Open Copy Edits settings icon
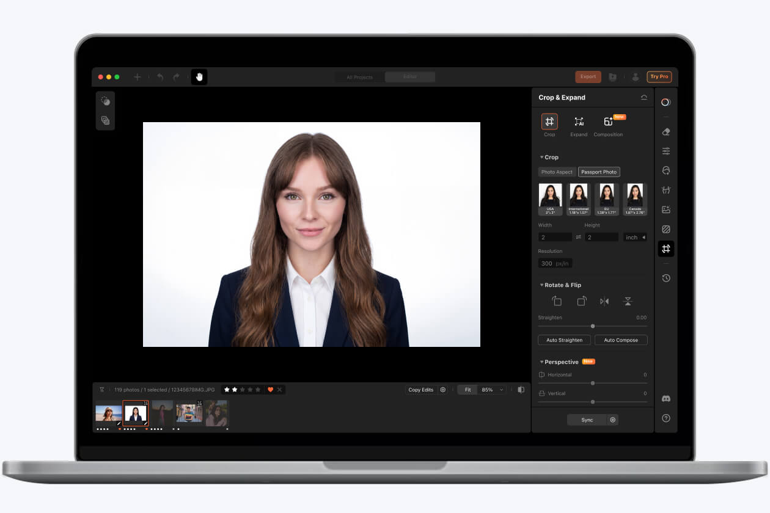The height and width of the screenshot is (513, 770). pyautogui.click(x=443, y=390)
